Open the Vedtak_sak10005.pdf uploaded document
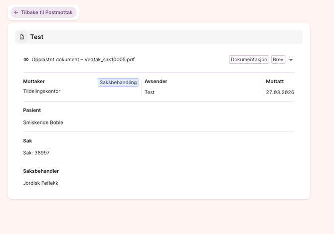This screenshot has height=234, width=334. [83, 60]
